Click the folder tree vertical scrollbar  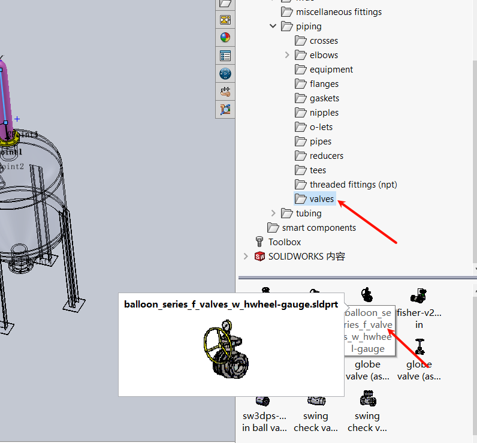pyautogui.click(x=475, y=161)
